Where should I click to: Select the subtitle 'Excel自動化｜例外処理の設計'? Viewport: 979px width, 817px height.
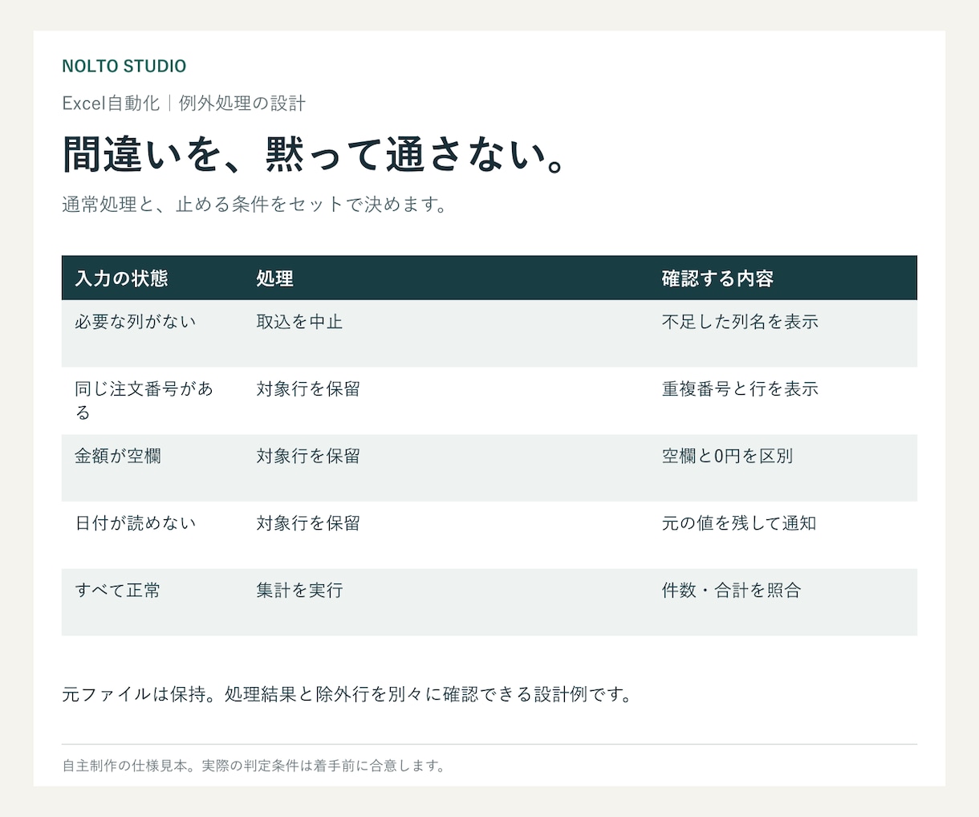point(184,104)
